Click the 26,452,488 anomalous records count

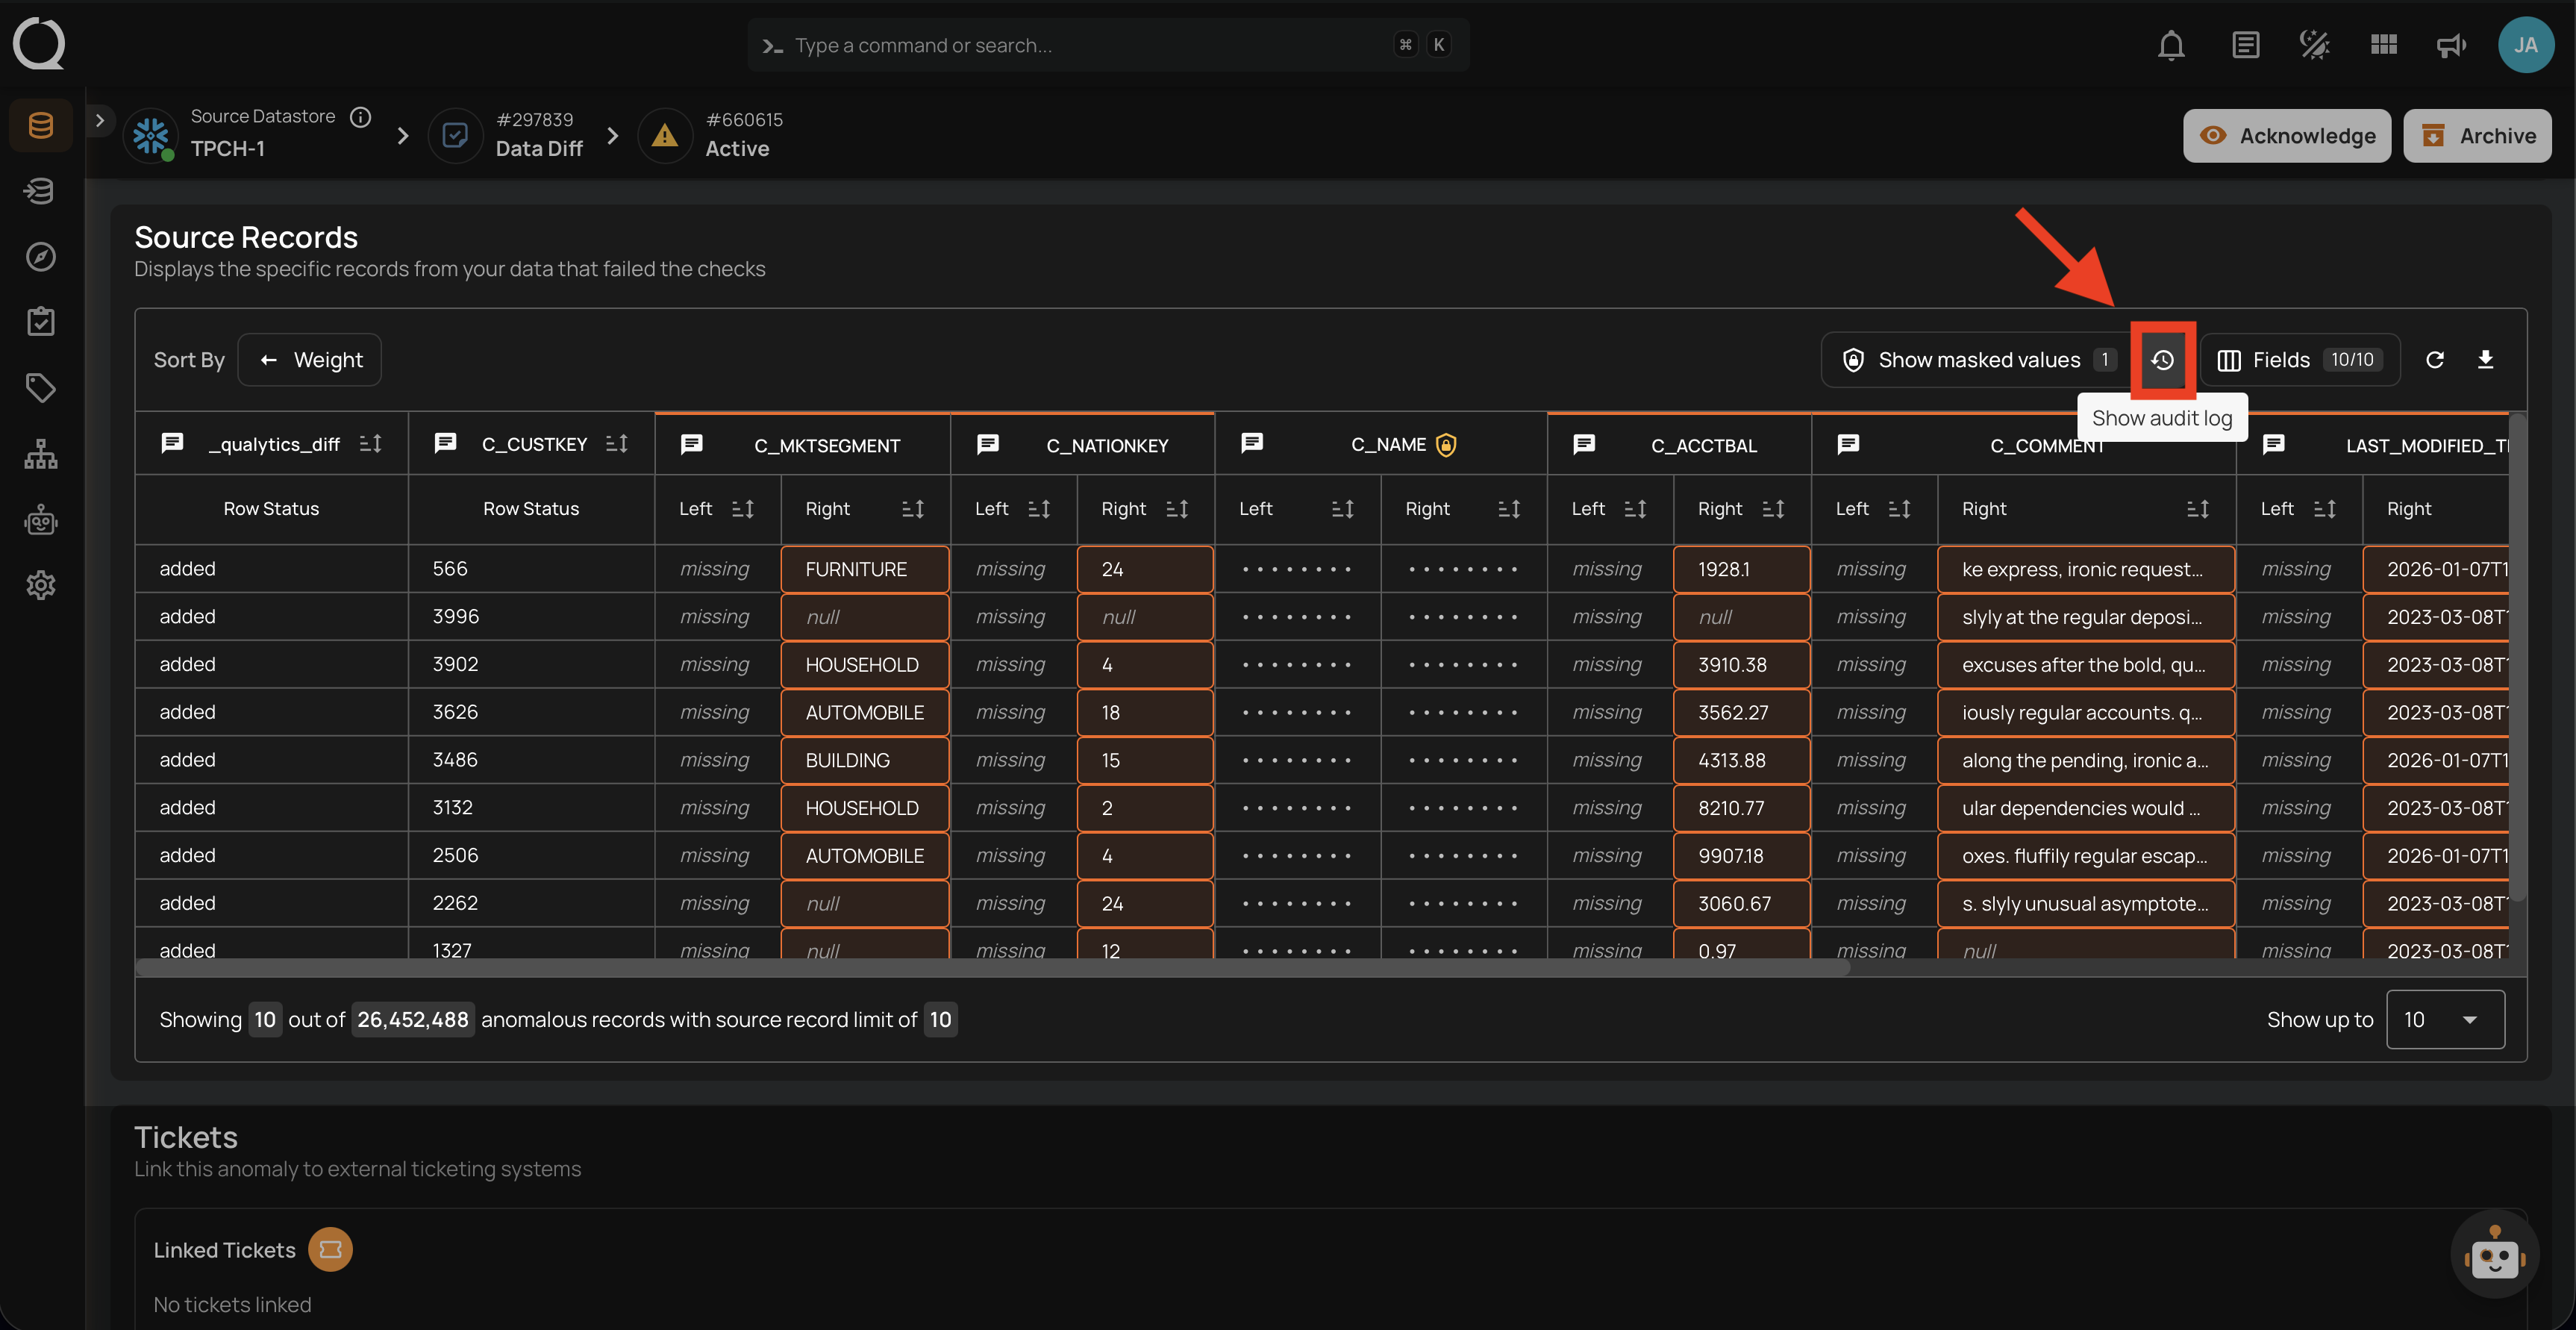[412, 1019]
